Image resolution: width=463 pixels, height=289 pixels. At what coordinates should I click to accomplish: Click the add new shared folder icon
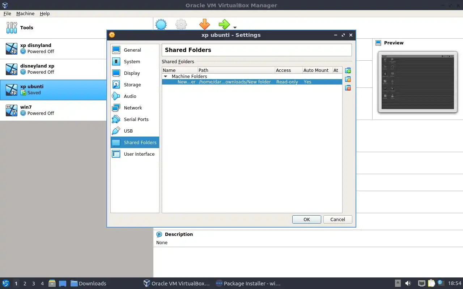click(348, 70)
